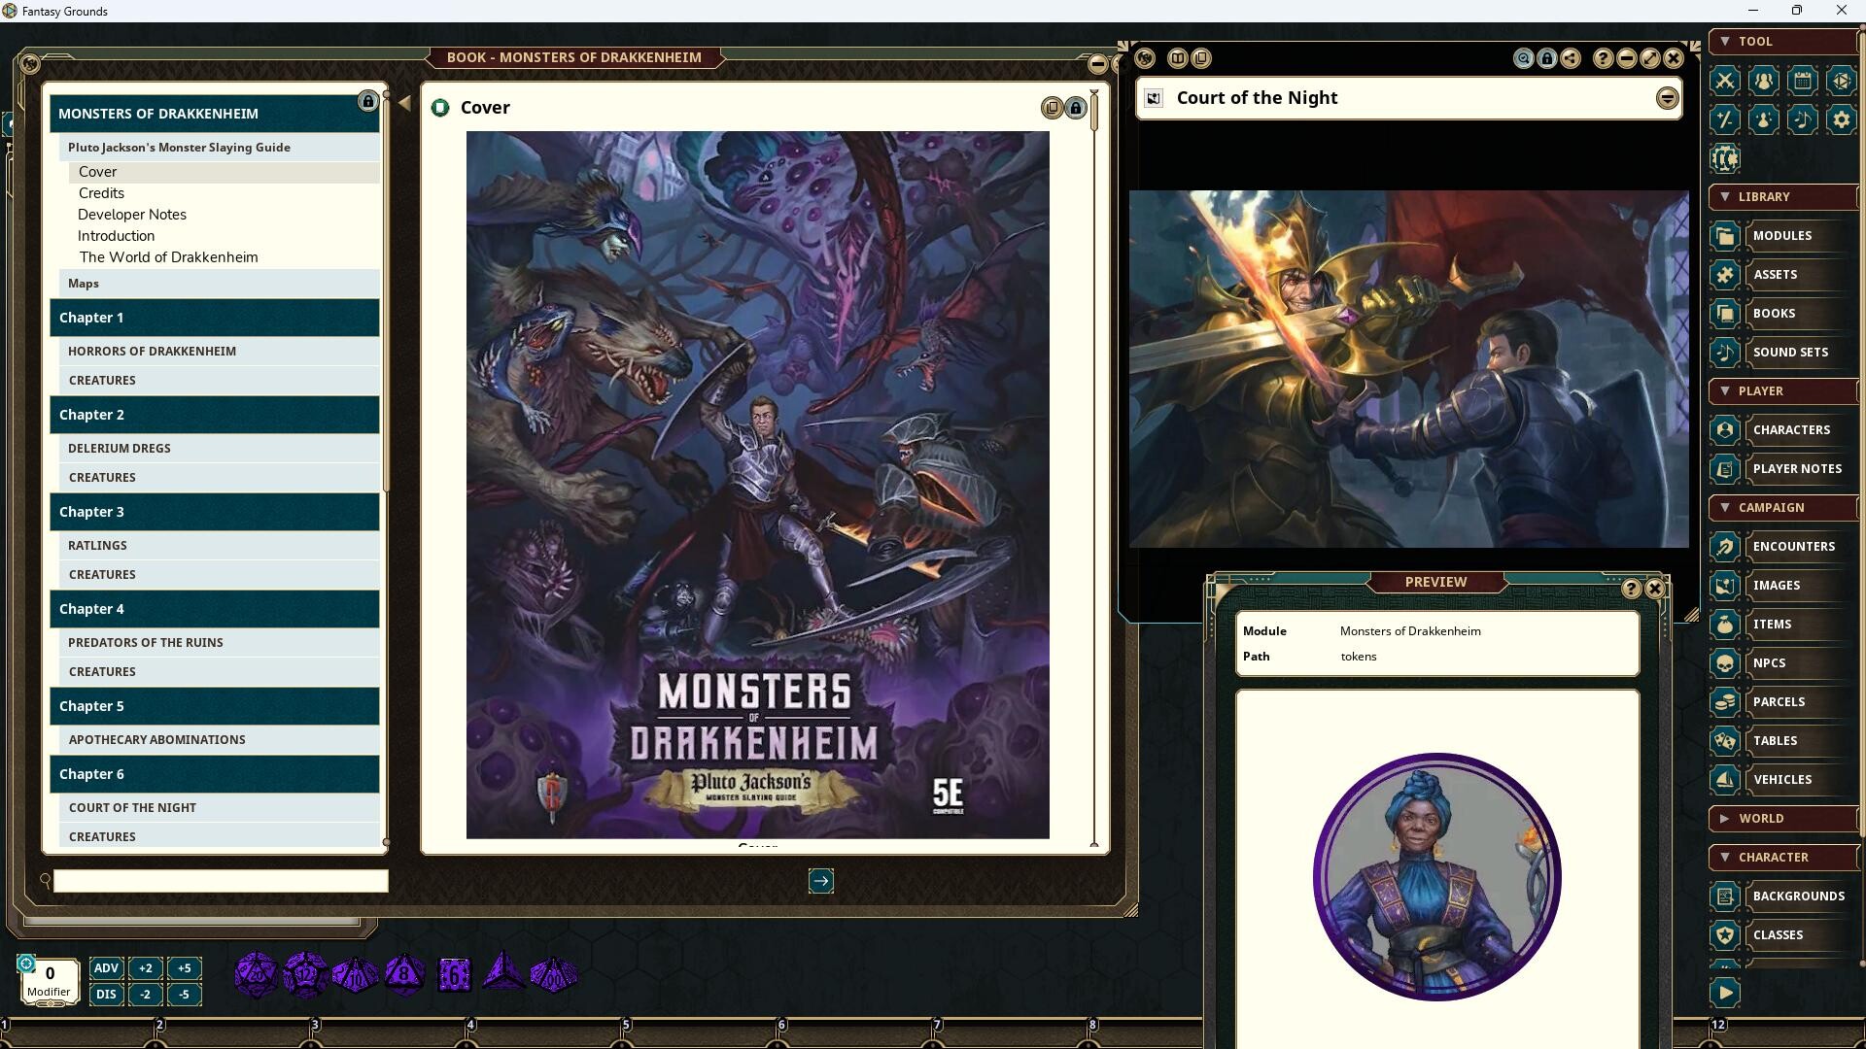1866x1049 pixels.
Task: Open the Effects tool icon
Action: point(1764,119)
